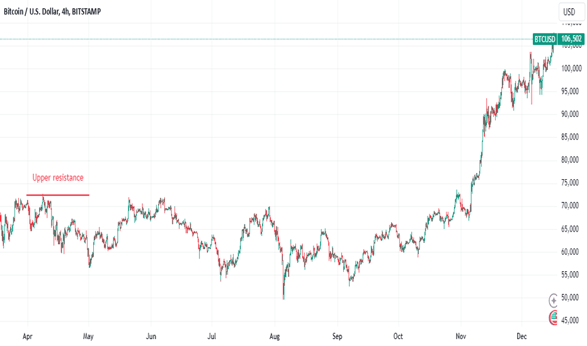Image resolution: width=587 pixels, height=346 pixels.
Task: Click the 106,502 current price label
Action: click(x=571, y=39)
